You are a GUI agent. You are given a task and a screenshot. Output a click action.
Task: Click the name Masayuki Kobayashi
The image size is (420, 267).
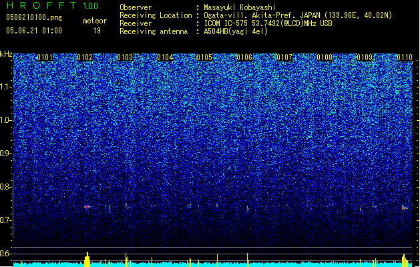[x=240, y=7]
